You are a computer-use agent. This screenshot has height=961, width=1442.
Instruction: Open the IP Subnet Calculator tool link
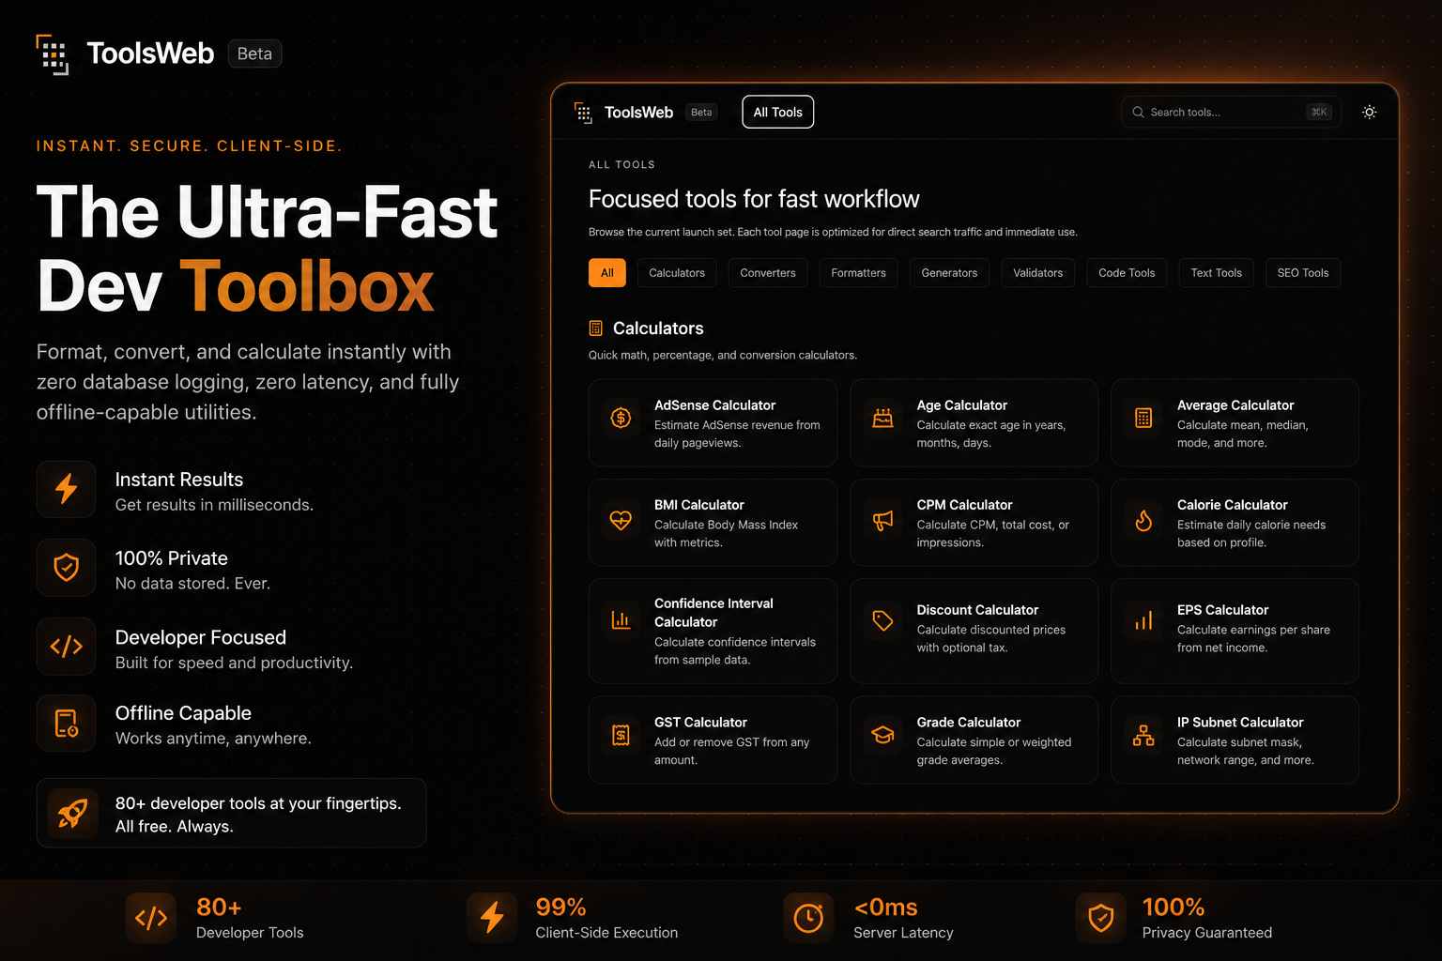coord(1235,740)
